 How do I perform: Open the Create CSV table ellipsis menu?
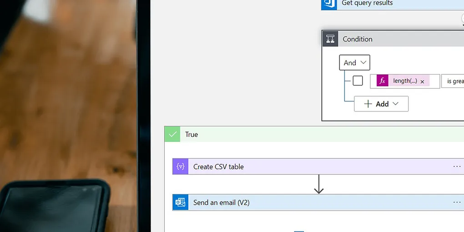(457, 166)
